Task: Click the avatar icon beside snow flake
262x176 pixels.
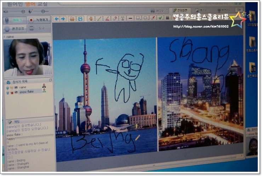Action: point(44,90)
